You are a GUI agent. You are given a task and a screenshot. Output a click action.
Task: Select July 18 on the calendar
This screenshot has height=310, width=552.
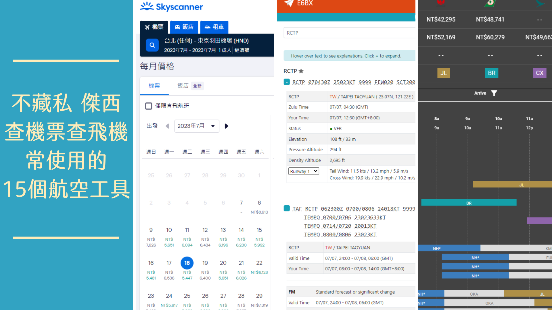pos(187,263)
